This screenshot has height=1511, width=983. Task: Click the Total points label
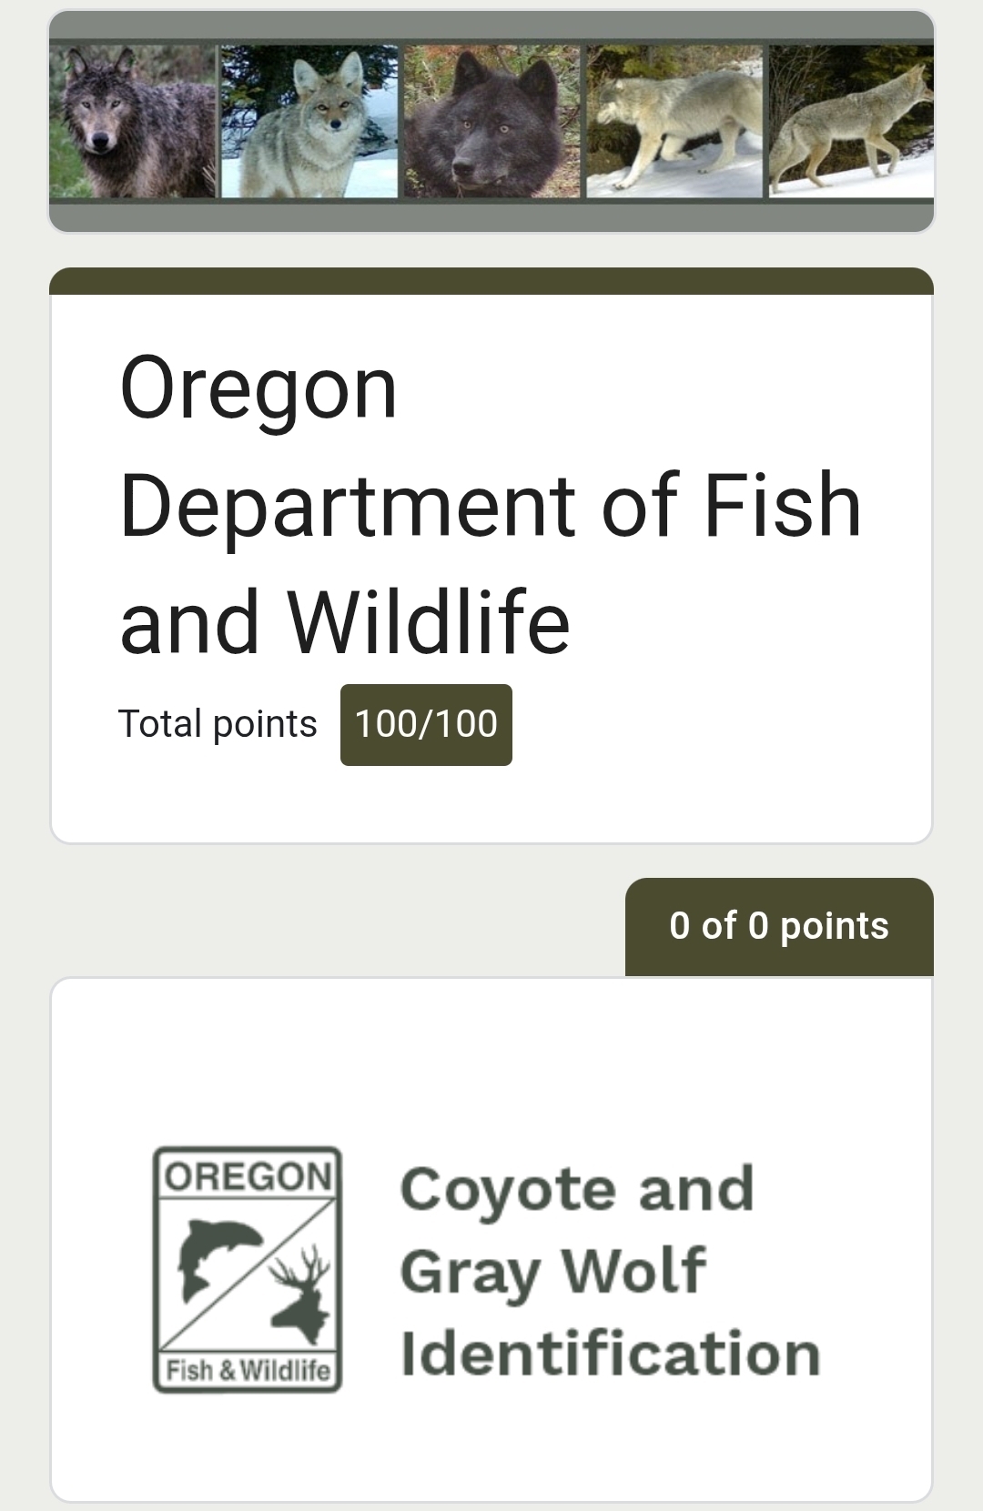(218, 724)
